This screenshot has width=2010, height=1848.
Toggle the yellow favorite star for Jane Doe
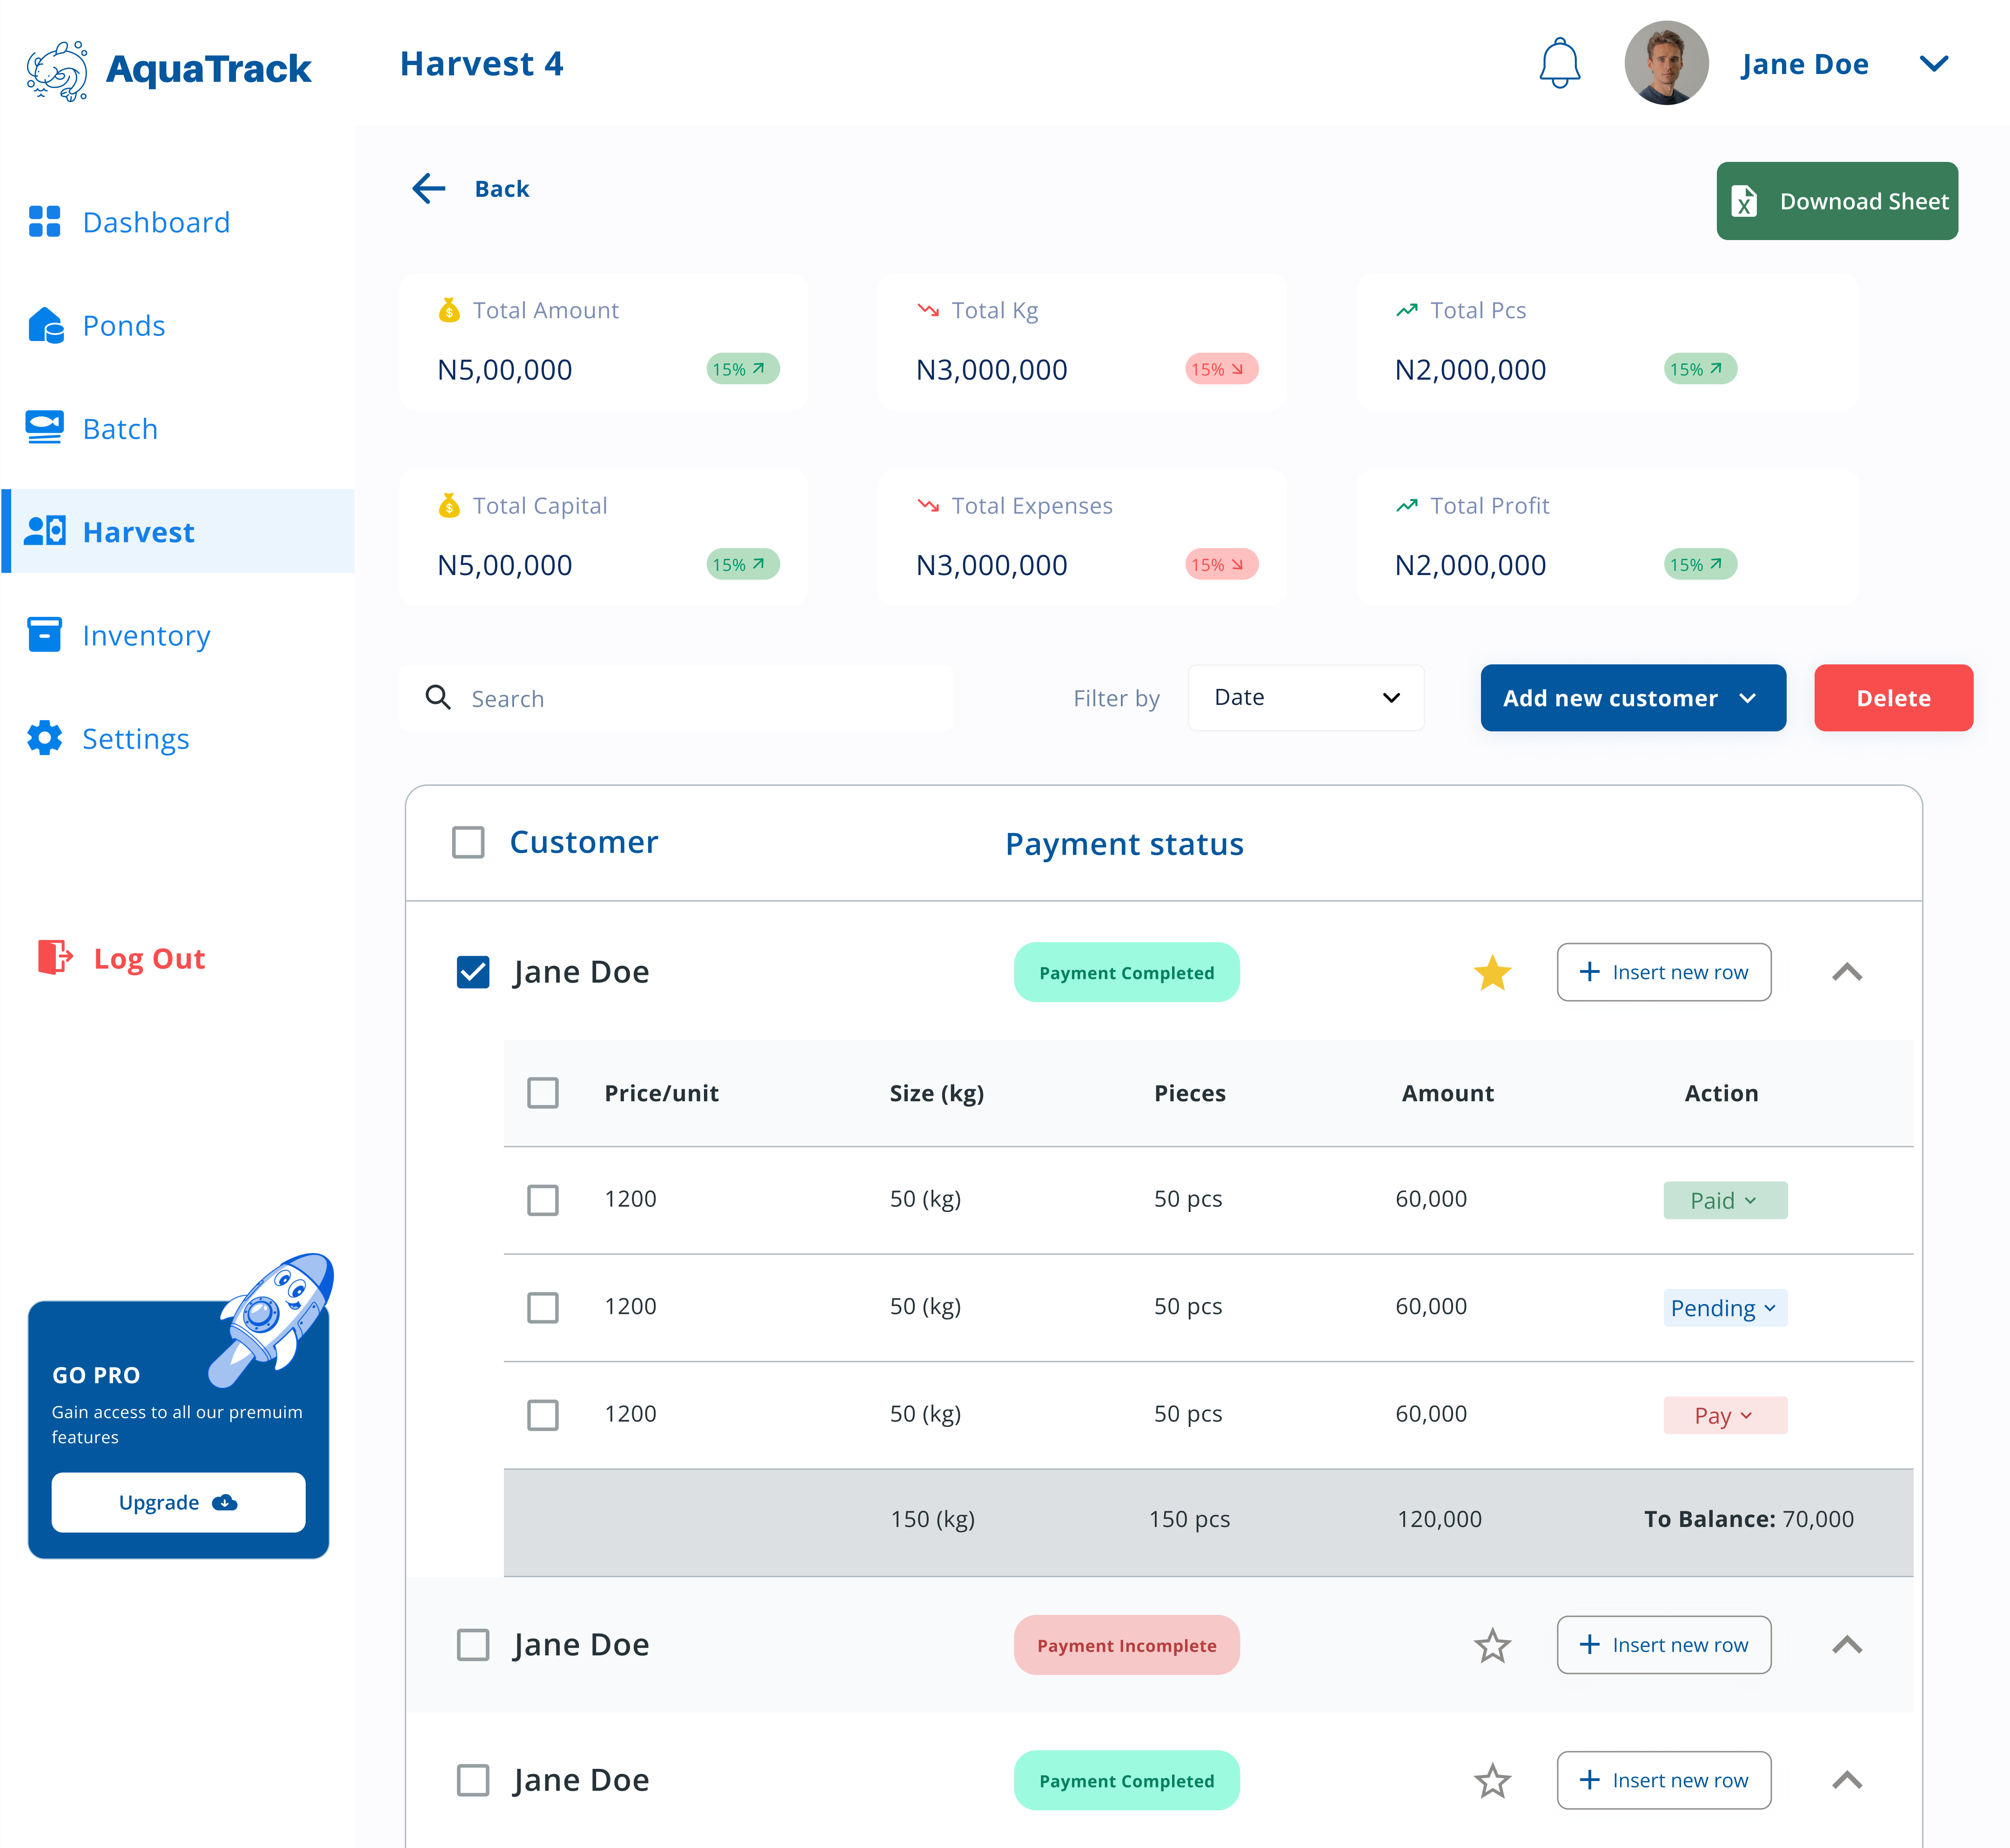1493,971
